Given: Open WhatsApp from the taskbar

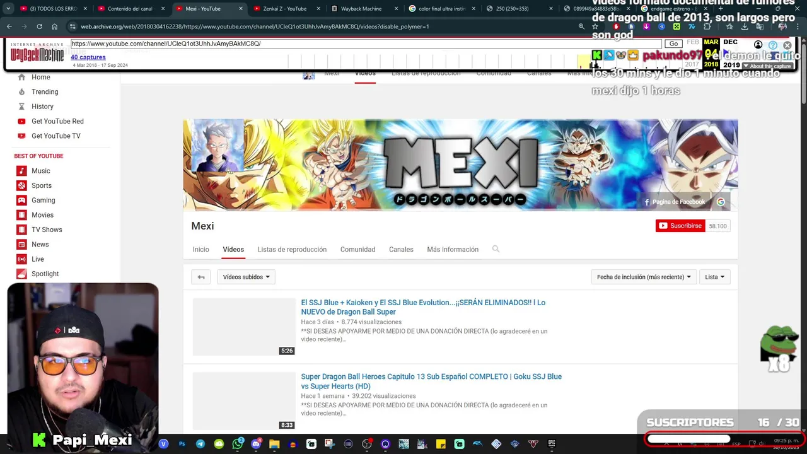Looking at the screenshot, I should (x=238, y=444).
